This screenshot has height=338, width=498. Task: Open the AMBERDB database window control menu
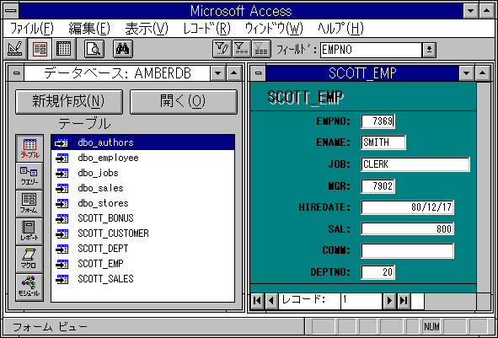point(16,73)
